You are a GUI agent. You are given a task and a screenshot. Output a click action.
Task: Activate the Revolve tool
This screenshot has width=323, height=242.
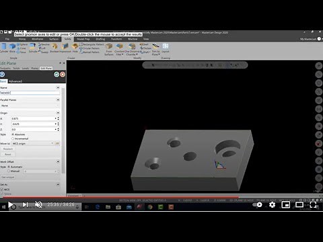44,44
